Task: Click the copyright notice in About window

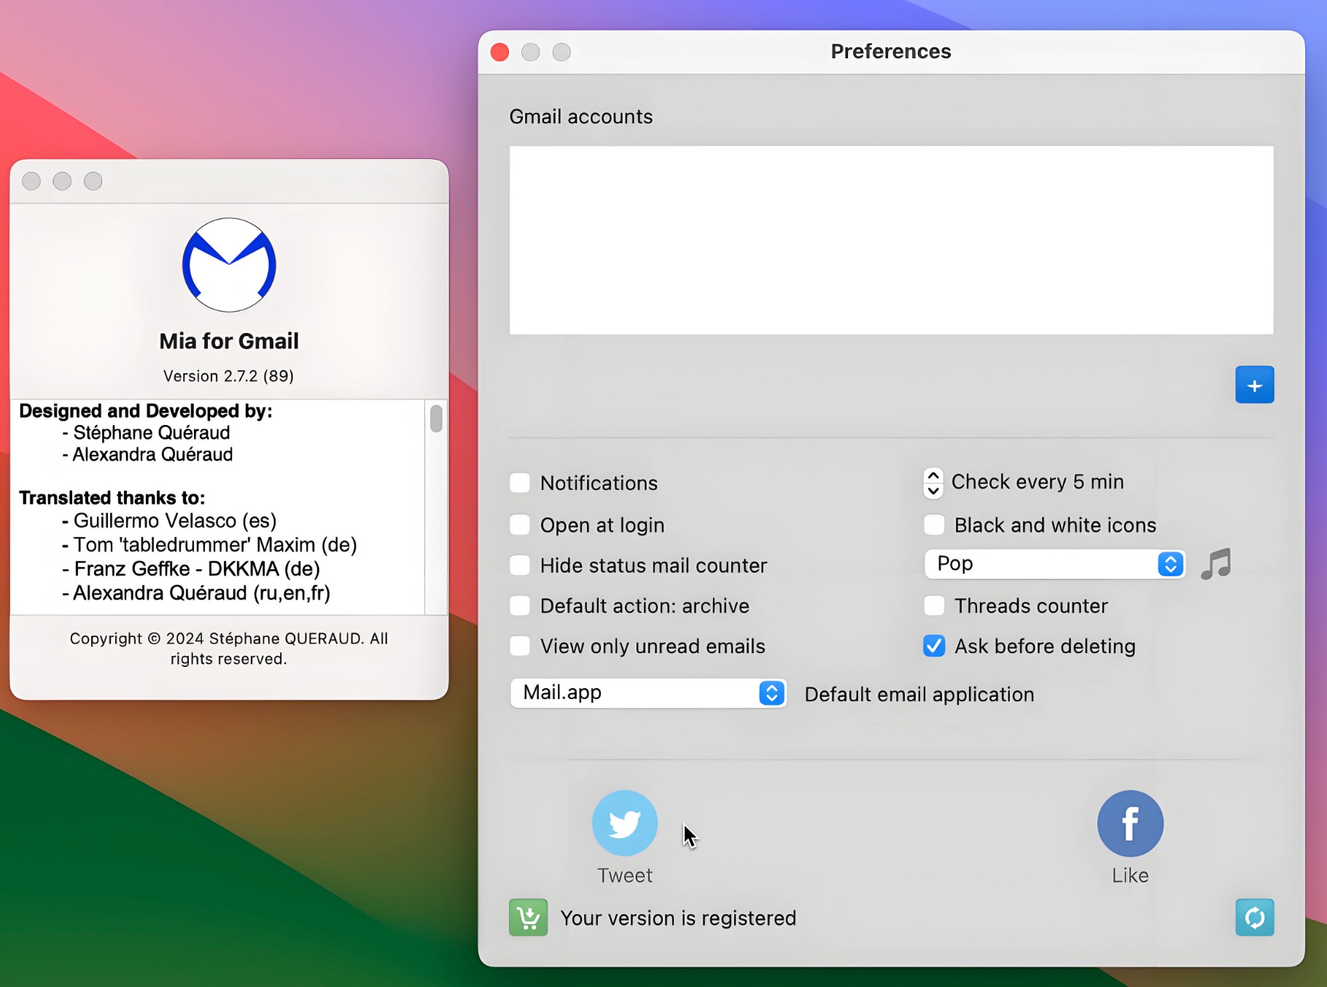Action: [229, 649]
